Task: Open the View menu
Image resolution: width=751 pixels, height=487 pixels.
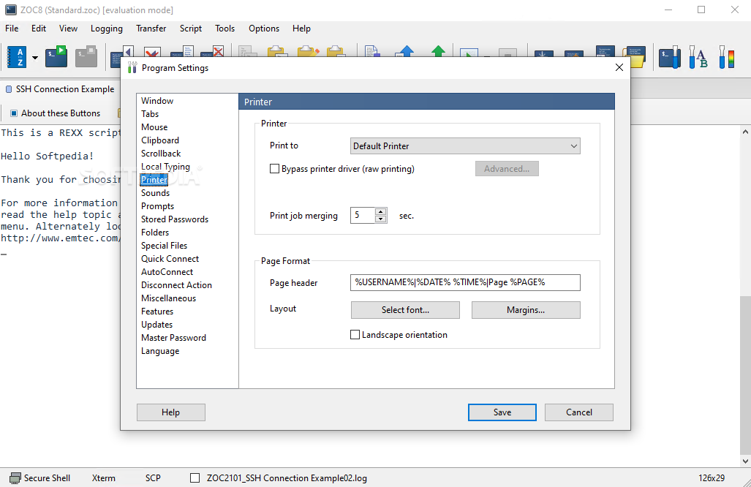Action: pyautogui.click(x=68, y=29)
